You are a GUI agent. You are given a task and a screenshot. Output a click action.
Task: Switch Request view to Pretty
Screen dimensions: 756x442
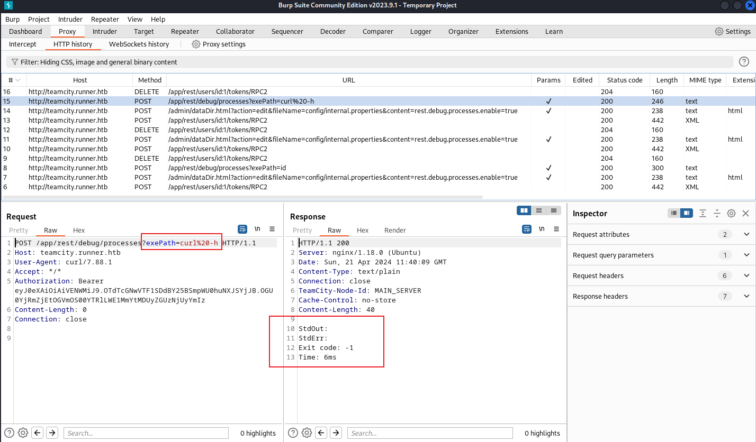point(19,230)
